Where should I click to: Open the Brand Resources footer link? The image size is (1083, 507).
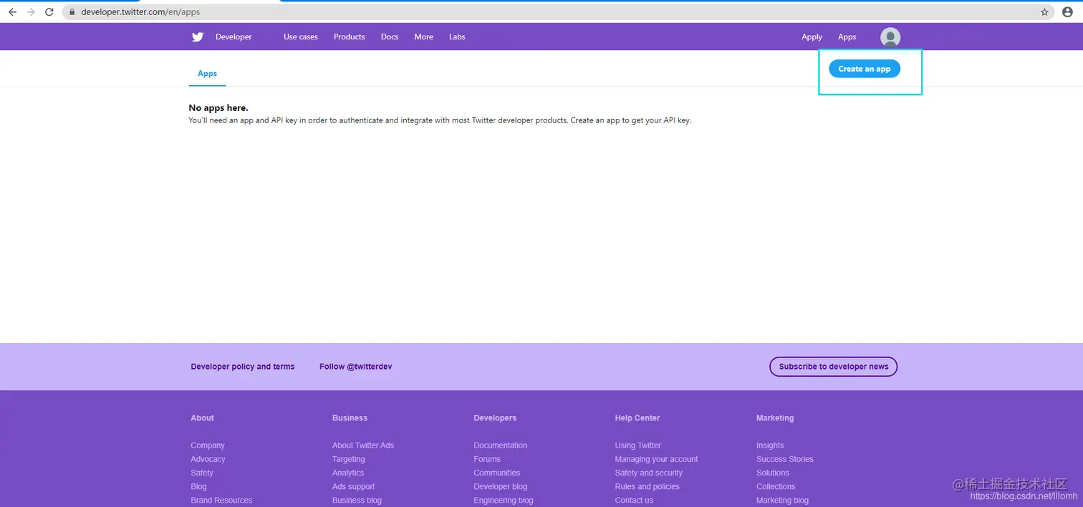(221, 500)
